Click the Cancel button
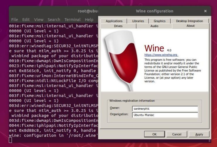Screen dimensions: 217x147 coord(177,134)
